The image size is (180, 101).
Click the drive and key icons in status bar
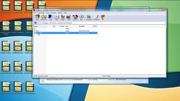35,76
